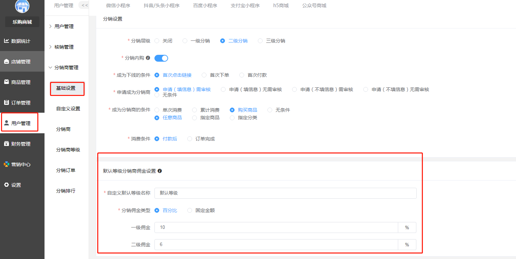Click the 订单管理 clipboard icon
The image size is (516, 259).
pos(7,102)
